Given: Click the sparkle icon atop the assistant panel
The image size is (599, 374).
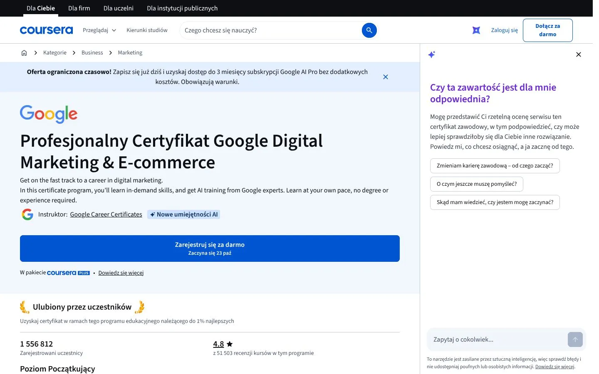Looking at the screenshot, I should click(x=432, y=54).
